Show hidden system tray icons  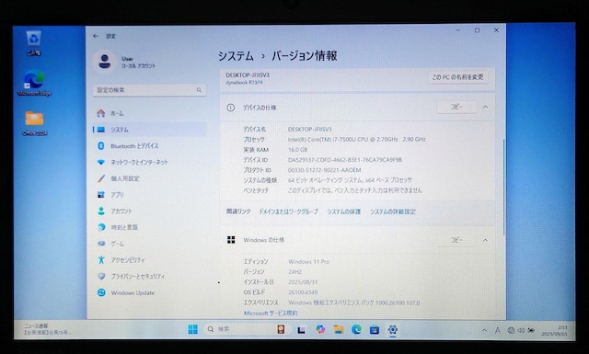point(484,330)
